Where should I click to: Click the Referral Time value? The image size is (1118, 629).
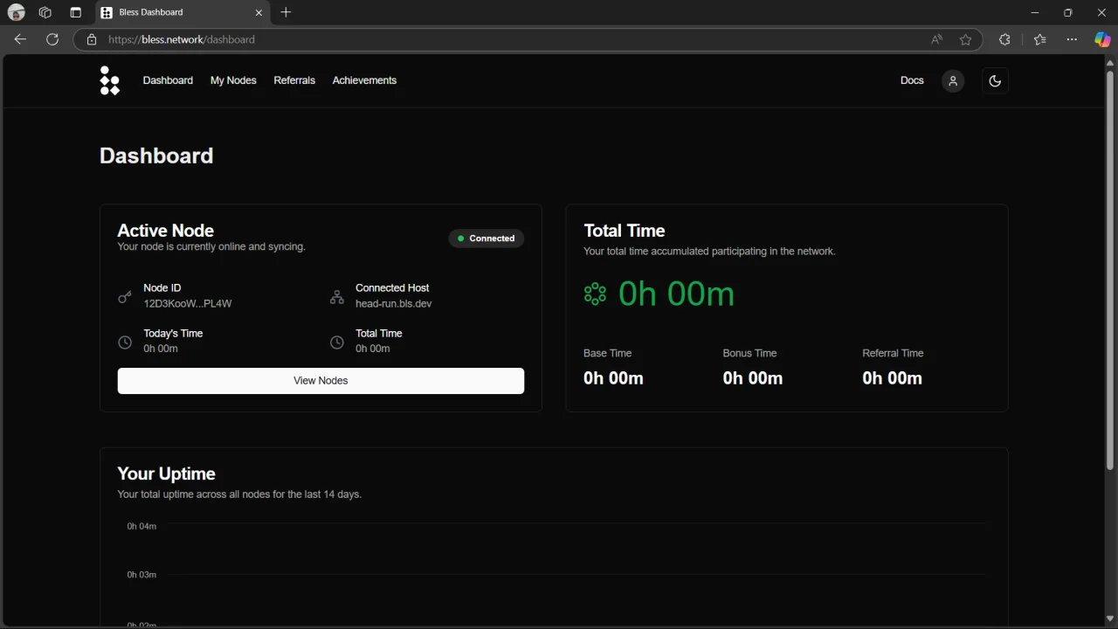(892, 378)
